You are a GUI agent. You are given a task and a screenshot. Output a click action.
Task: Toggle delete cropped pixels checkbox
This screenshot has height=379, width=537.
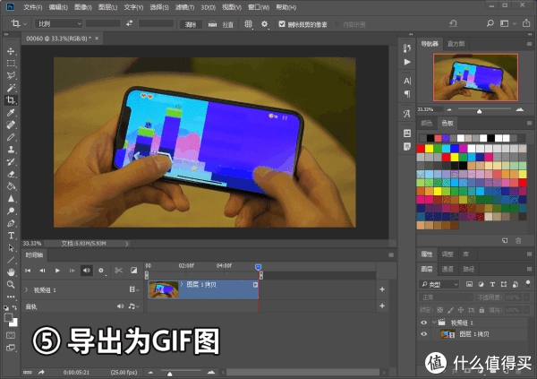tap(282, 24)
